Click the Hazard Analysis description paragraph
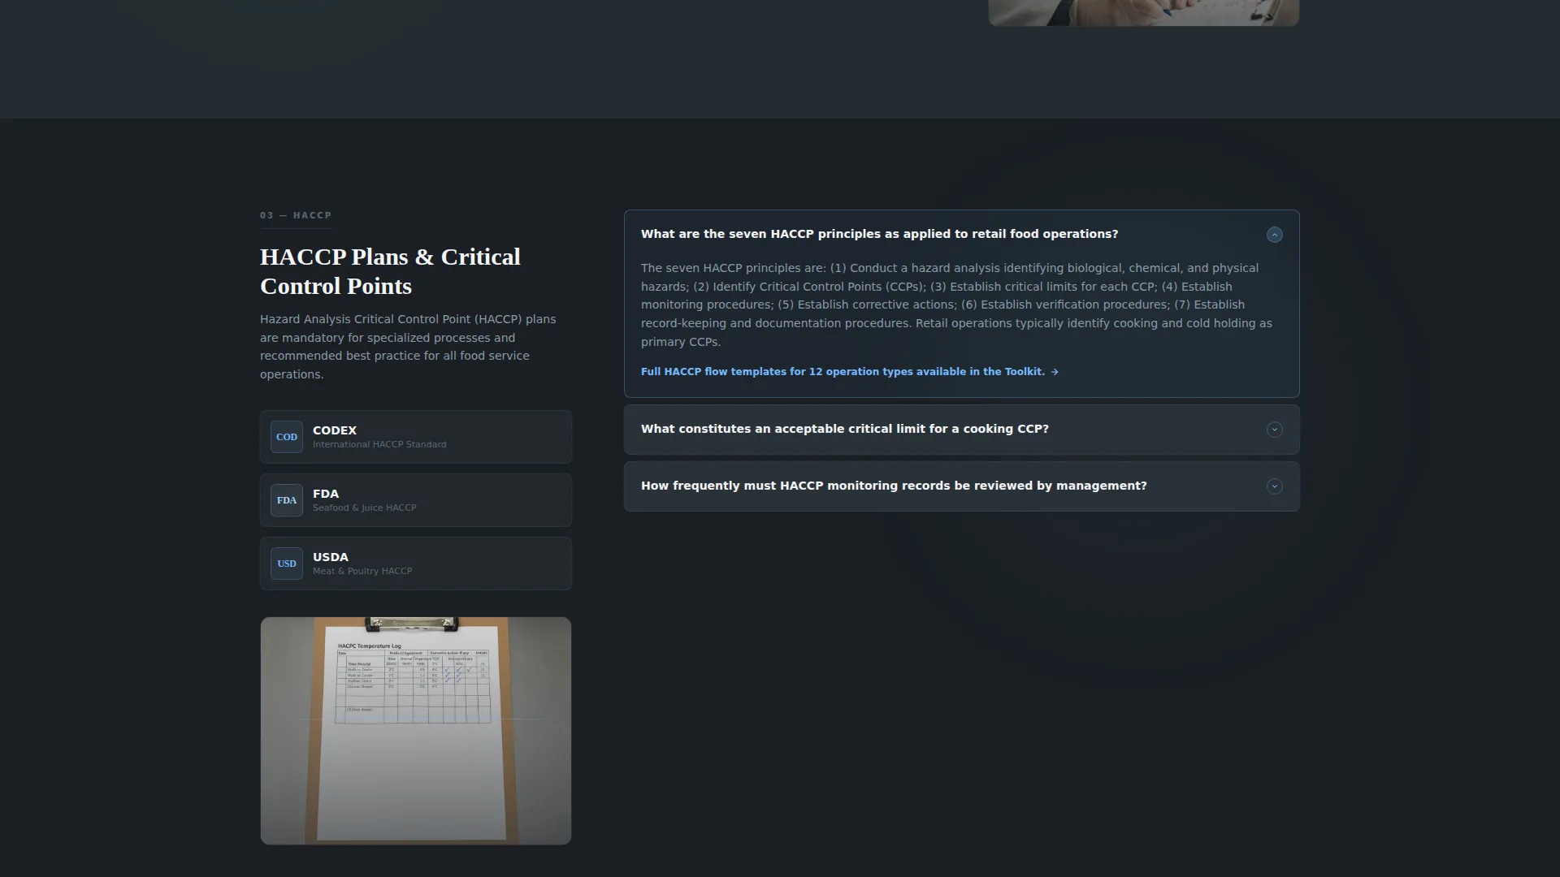The width and height of the screenshot is (1560, 877). (x=409, y=347)
